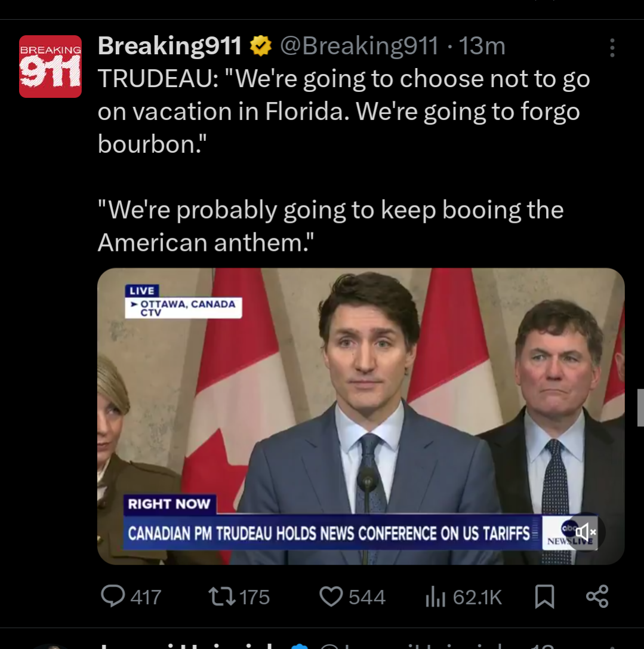Screen dimensions: 644x649
Task: Unmute the video with the speaker icon
Action: [x=585, y=531]
